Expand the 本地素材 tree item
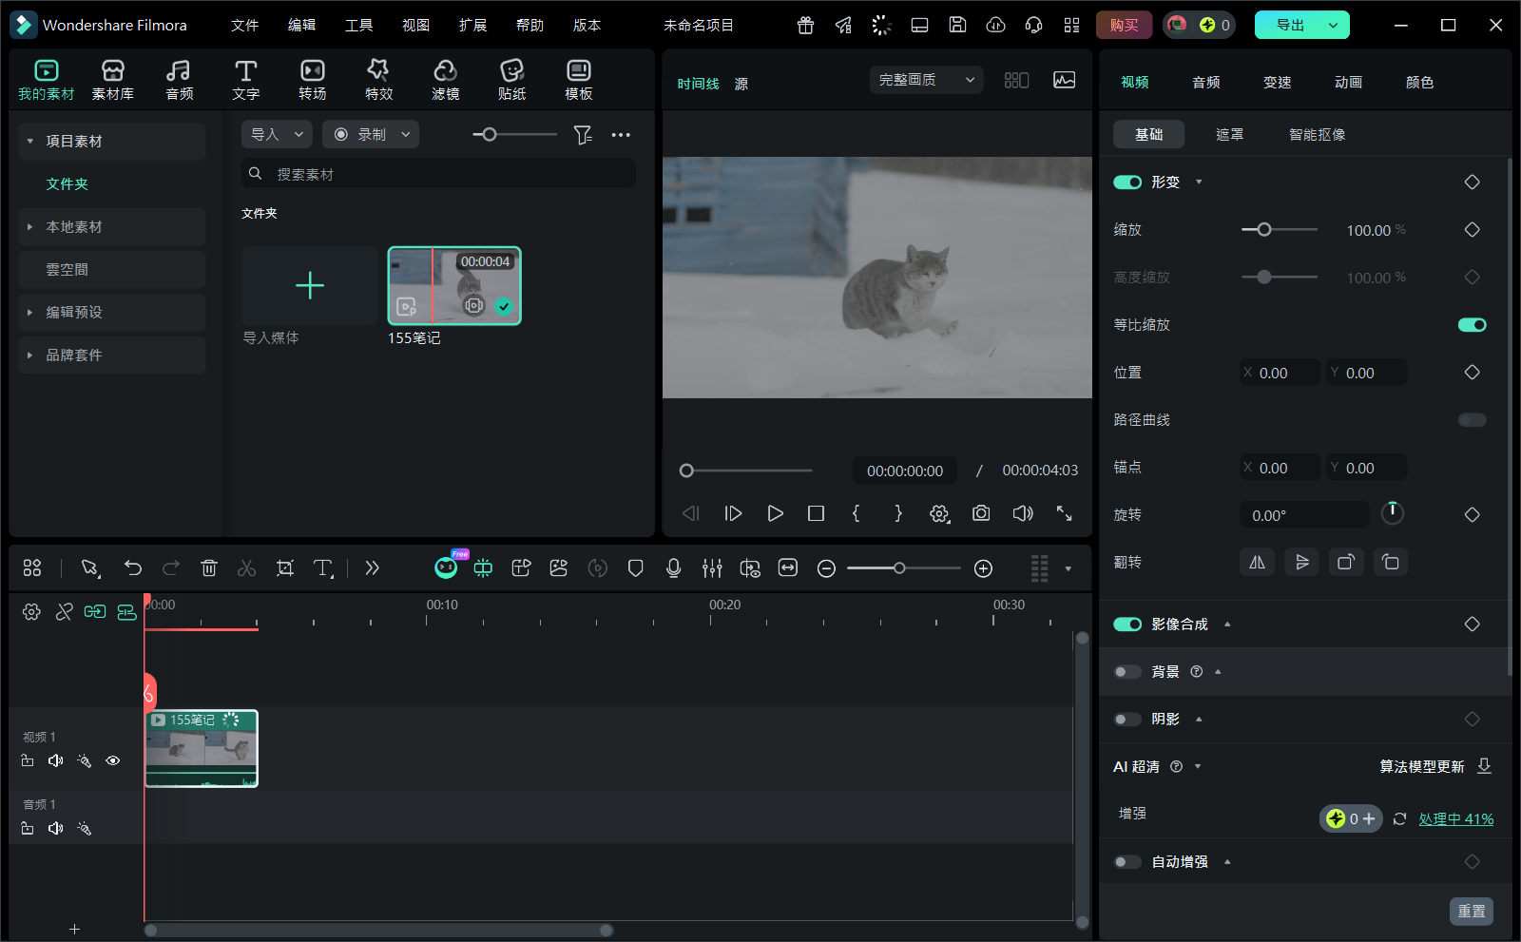The height and width of the screenshot is (942, 1521). coord(30,227)
